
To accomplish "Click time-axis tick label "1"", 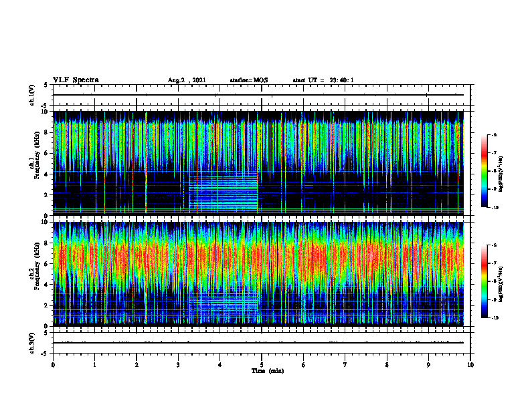I will tap(95, 365).
